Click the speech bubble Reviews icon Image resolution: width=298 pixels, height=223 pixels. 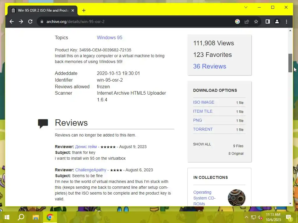coord(43,123)
